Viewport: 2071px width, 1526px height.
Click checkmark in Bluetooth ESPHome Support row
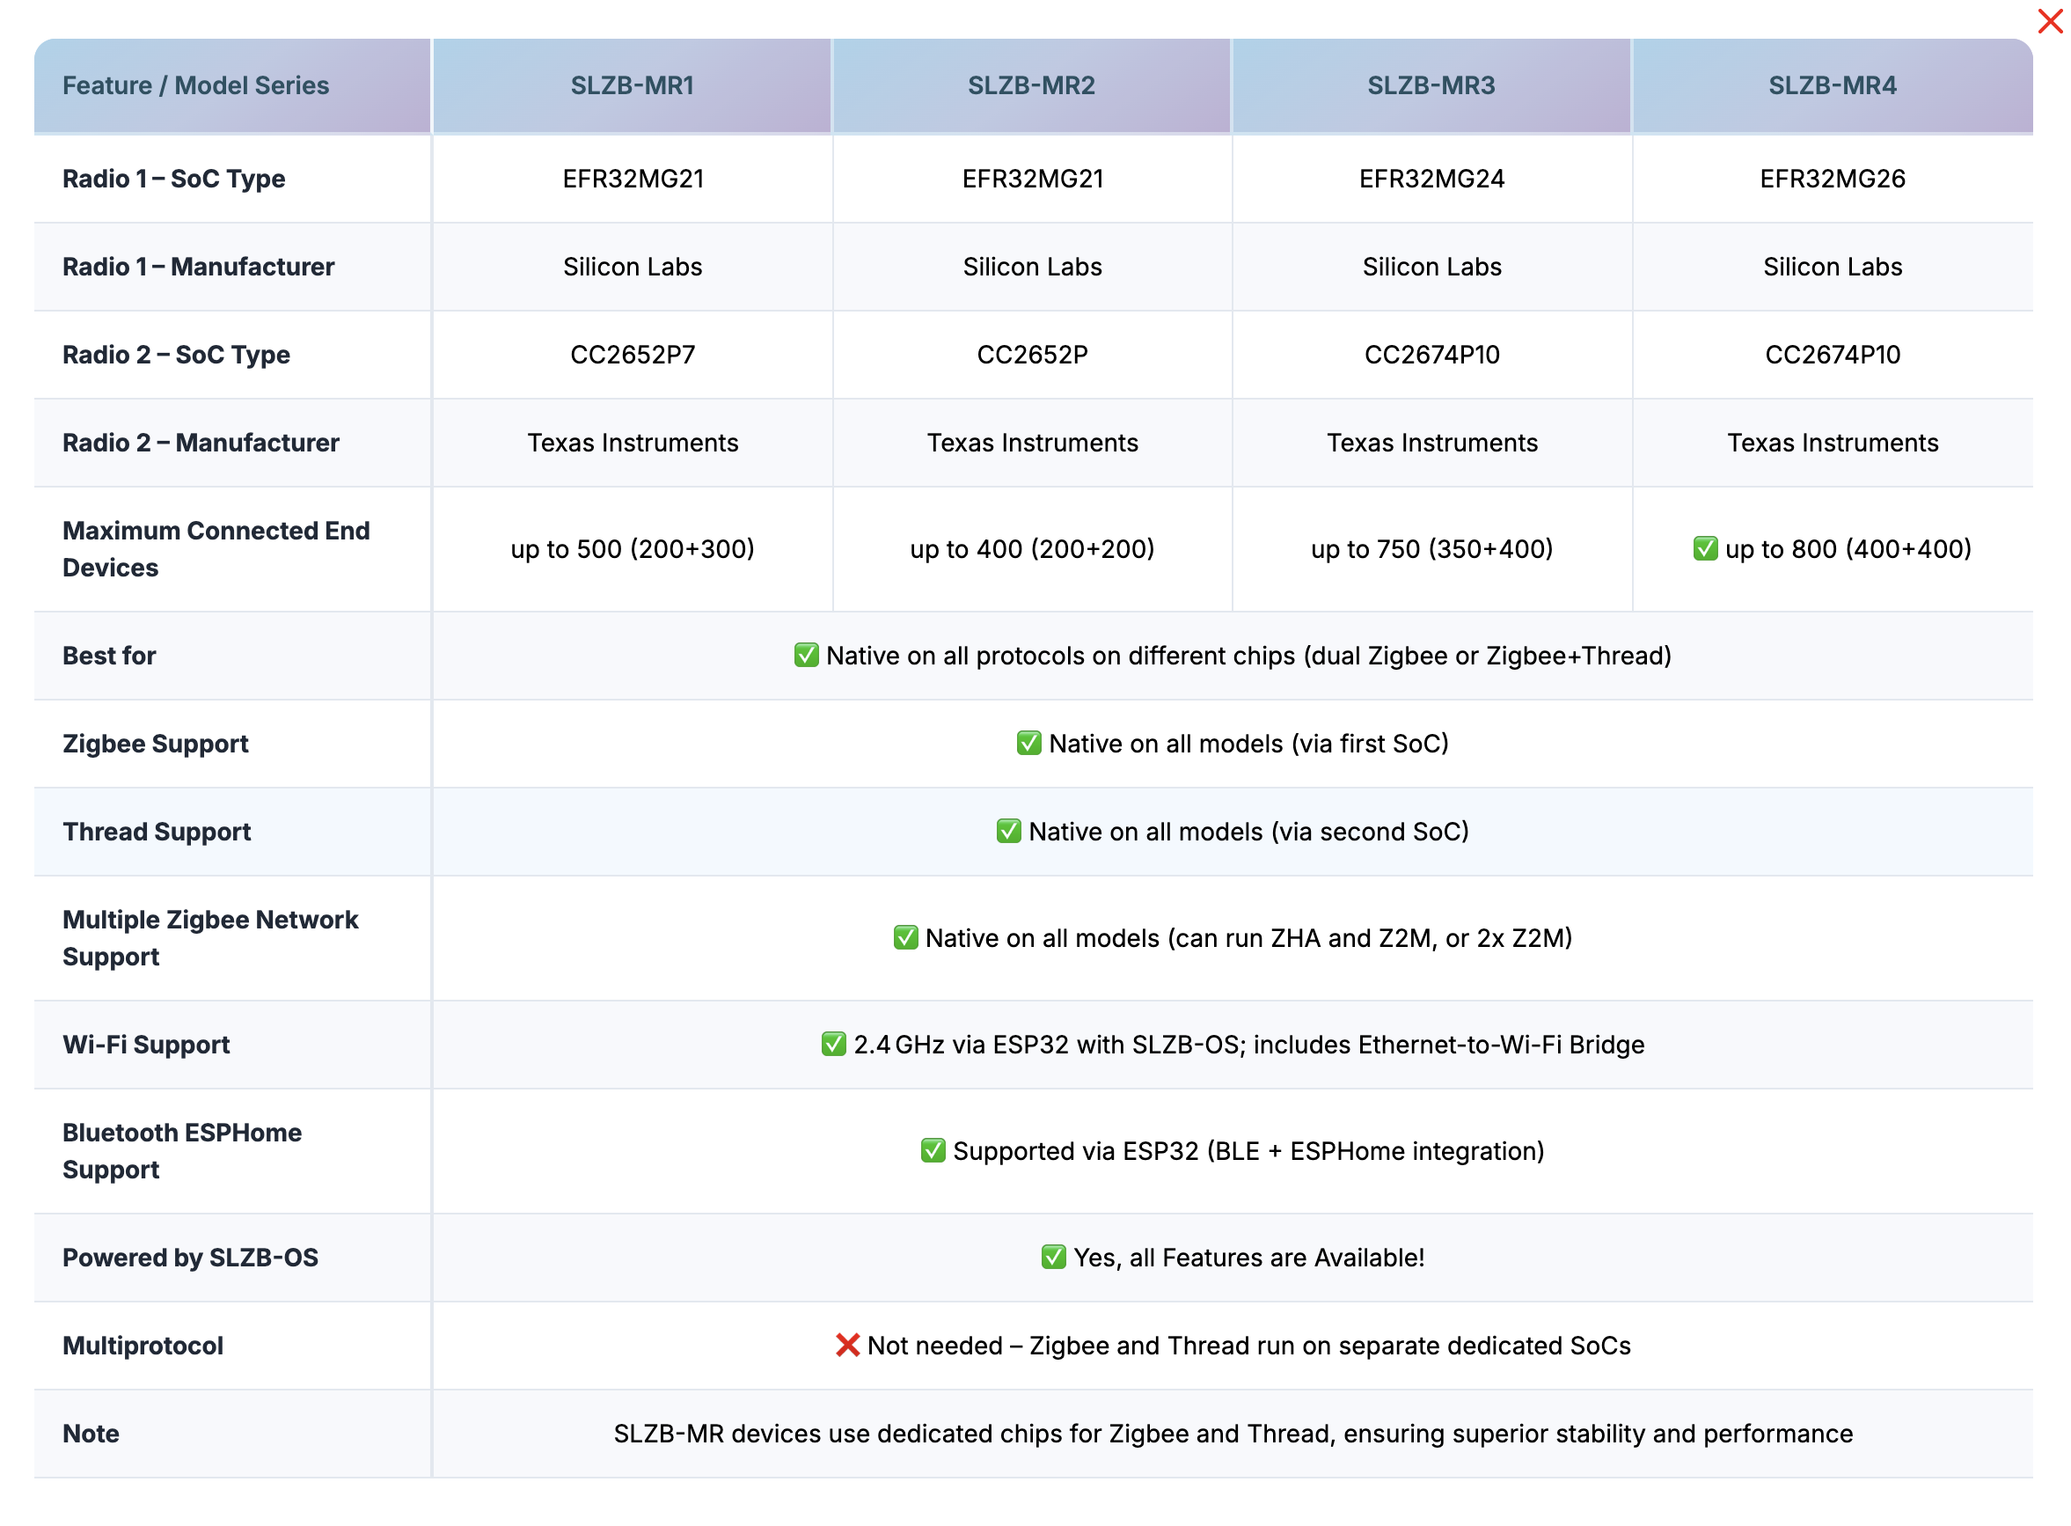click(933, 1151)
